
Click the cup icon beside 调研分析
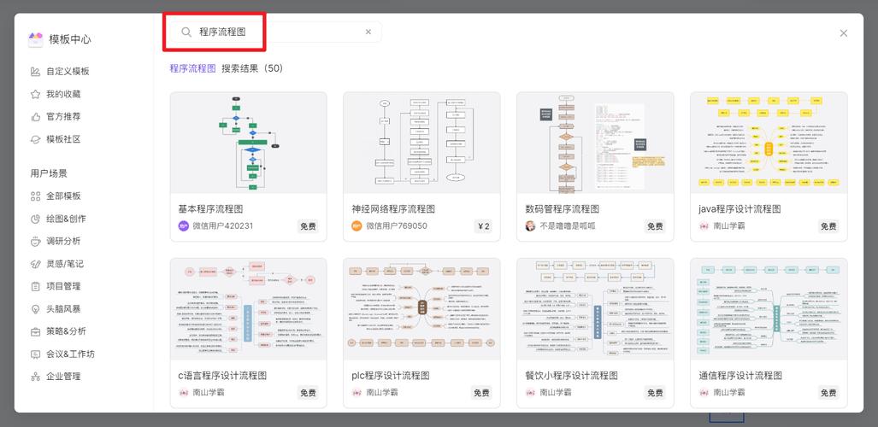coord(35,241)
